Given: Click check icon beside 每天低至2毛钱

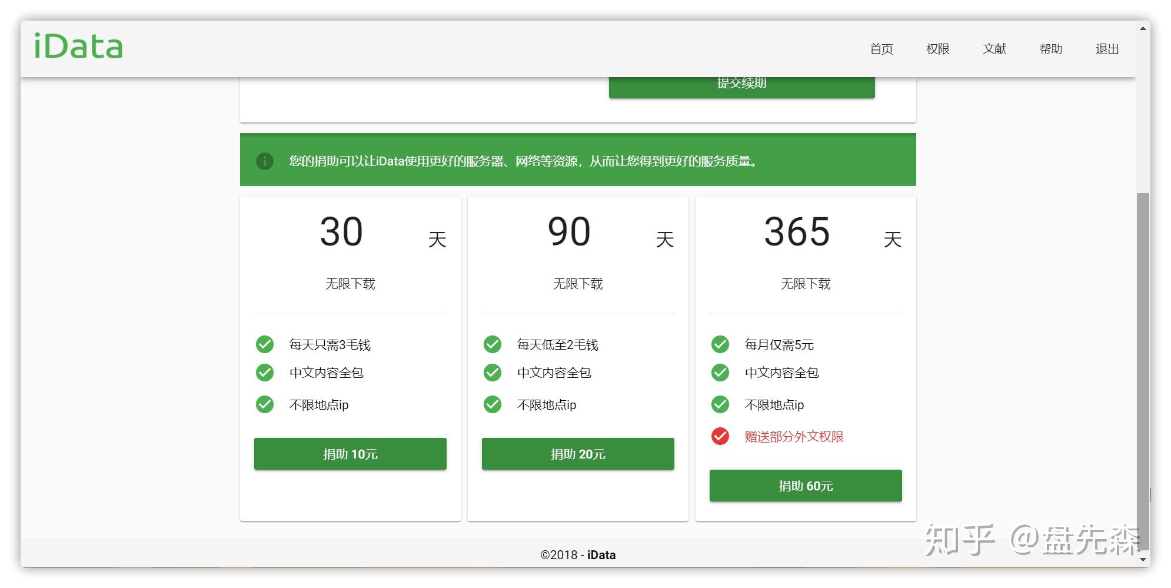Looking at the screenshot, I should tap(493, 344).
